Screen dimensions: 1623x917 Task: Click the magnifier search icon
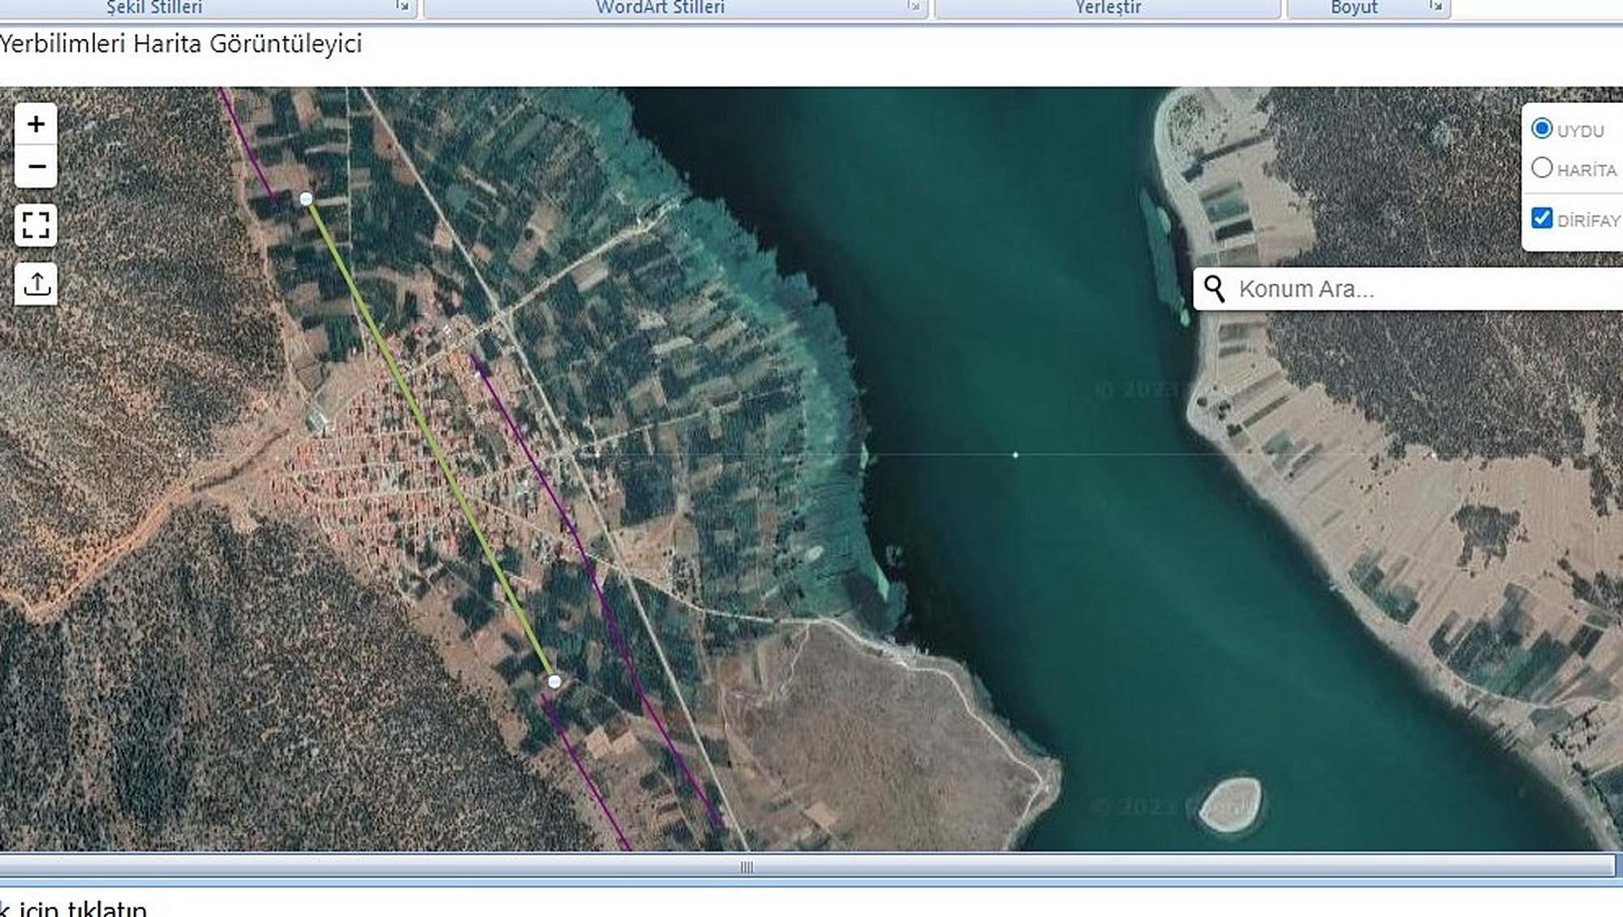coord(1214,289)
